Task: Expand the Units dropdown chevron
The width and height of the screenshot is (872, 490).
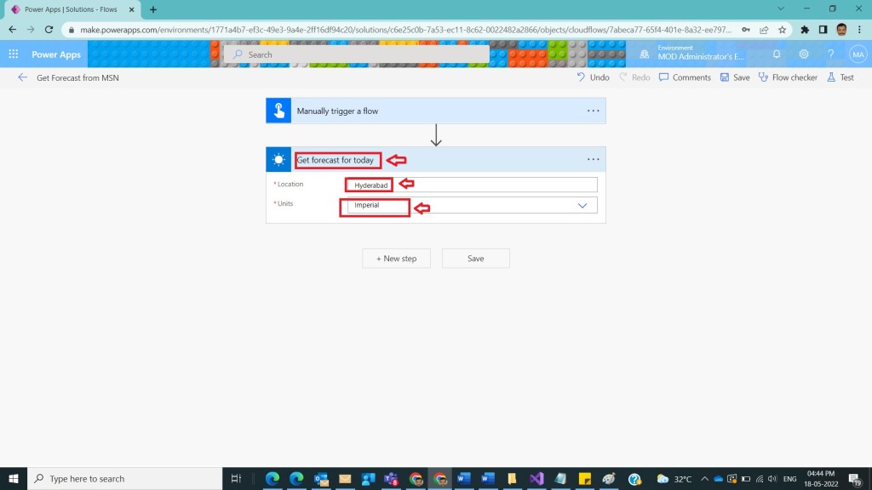Action: tap(583, 206)
